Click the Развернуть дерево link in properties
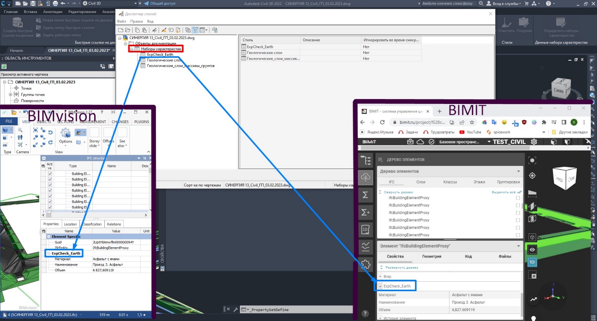597x321 pixels. [402, 267]
